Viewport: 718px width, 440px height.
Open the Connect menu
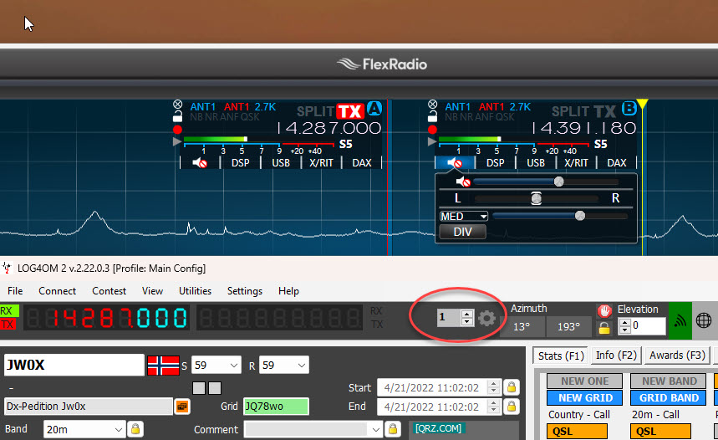click(57, 291)
